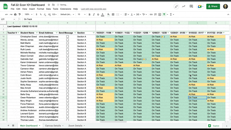Tick the checkbox for Ruth Lewis

[67, 49]
